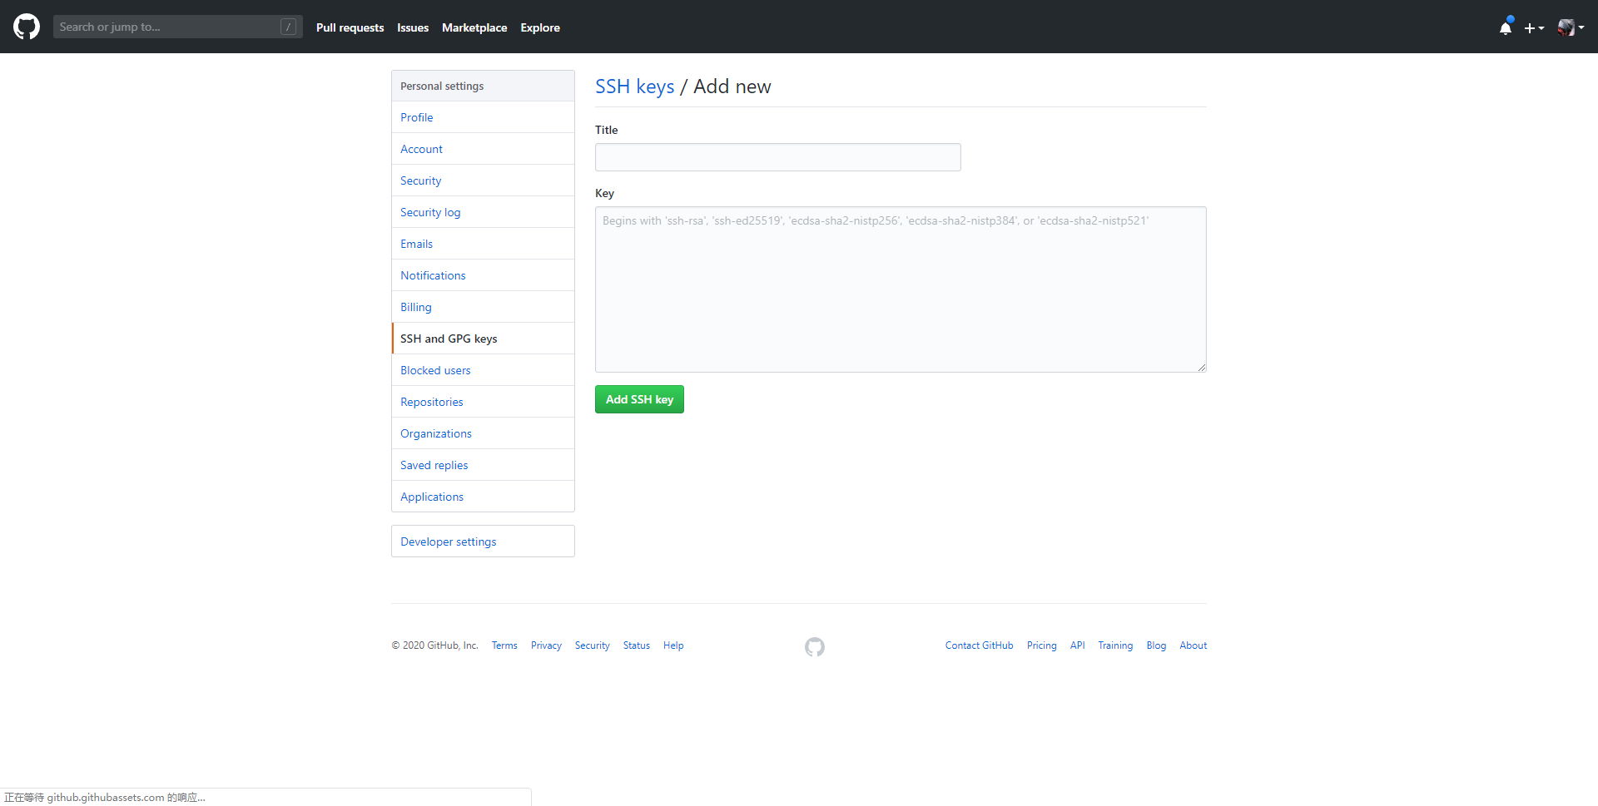
Task: Click the GitHub logo in the header
Action: (x=27, y=27)
